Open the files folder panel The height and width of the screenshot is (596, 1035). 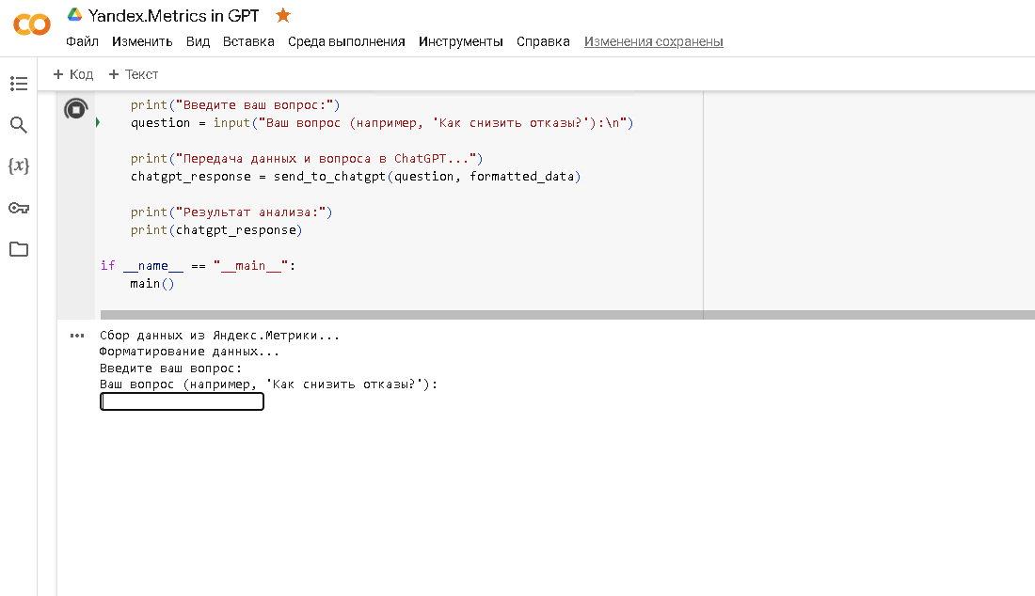click(x=19, y=249)
